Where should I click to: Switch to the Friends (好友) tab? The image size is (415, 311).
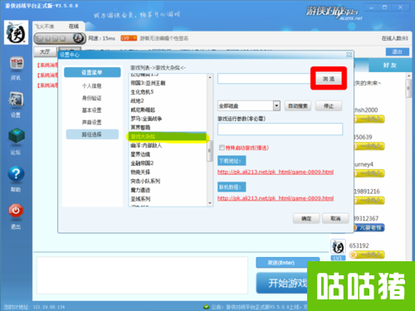389,66
